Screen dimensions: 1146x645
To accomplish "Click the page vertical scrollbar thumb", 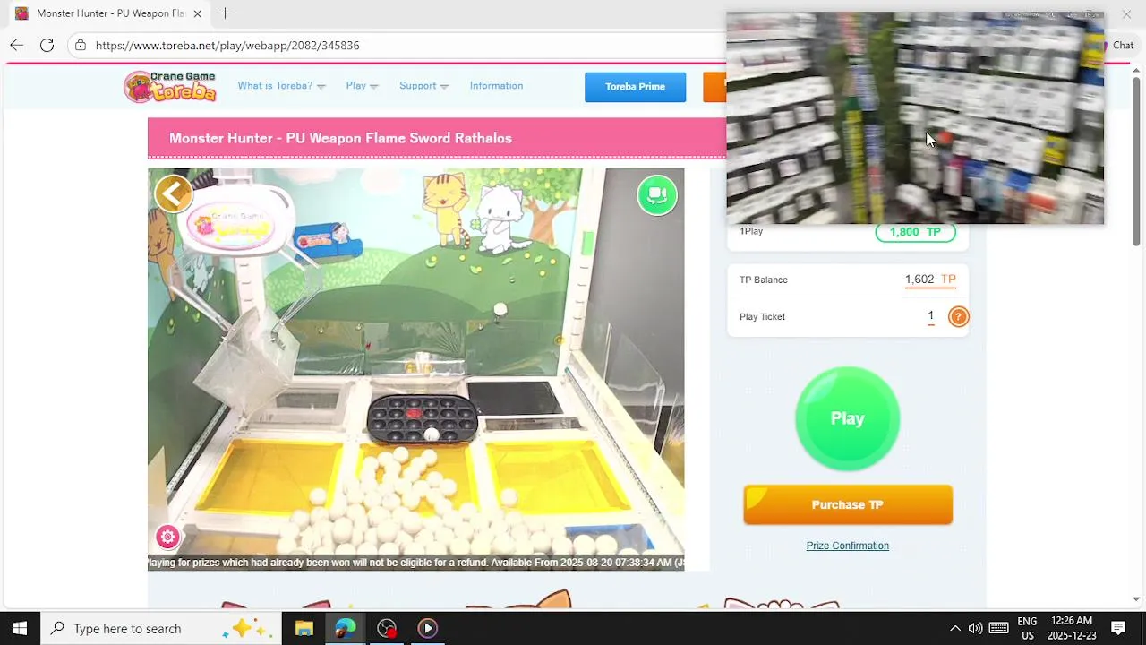I will coord(1136,161).
